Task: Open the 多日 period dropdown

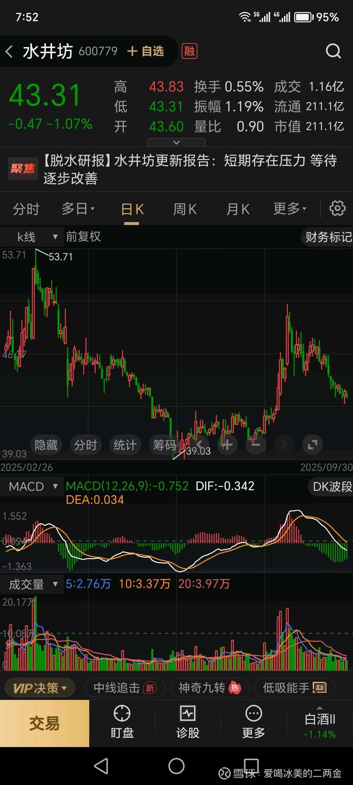Action: 78,209
